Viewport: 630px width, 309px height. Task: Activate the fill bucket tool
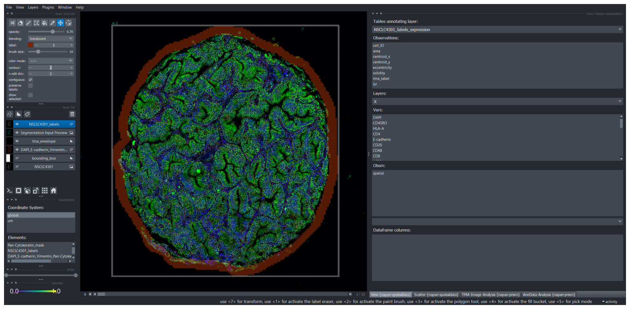coord(45,23)
